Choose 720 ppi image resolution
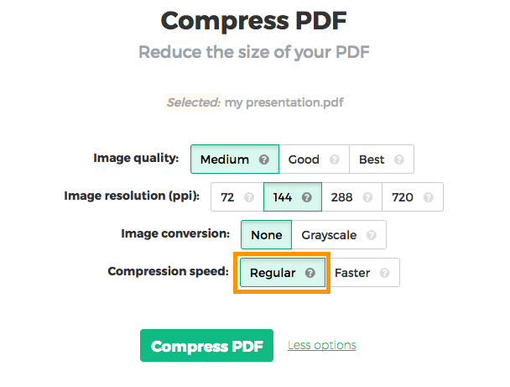Screen dimensions: 510x387 (x=403, y=198)
